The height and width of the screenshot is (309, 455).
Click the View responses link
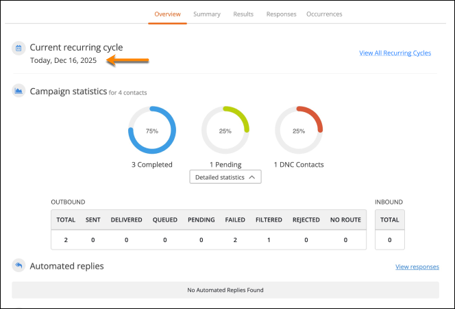417,267
